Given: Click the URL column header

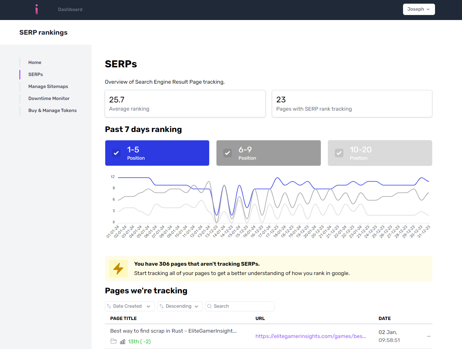Looking at the screenshot, I should pyautogui.click(x=260, y=318).
